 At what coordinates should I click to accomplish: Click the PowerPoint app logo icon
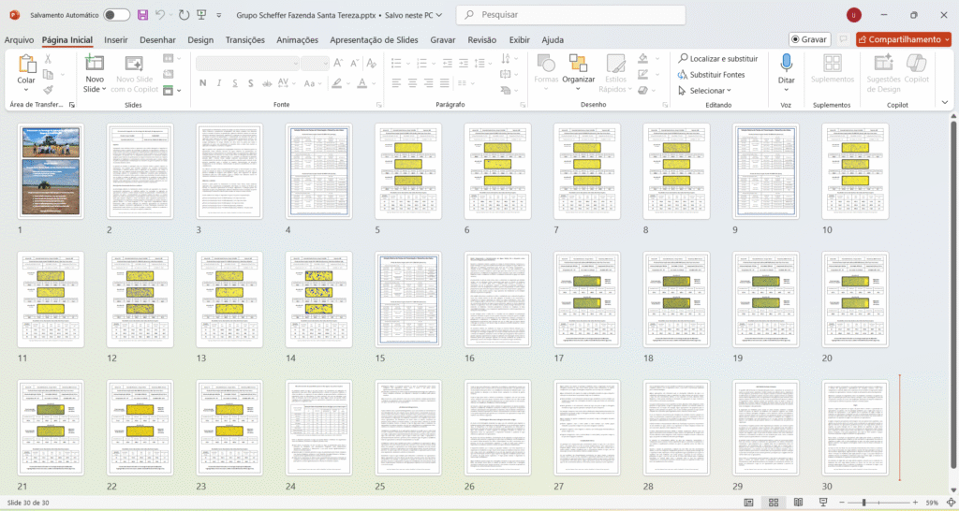point(14,15)
